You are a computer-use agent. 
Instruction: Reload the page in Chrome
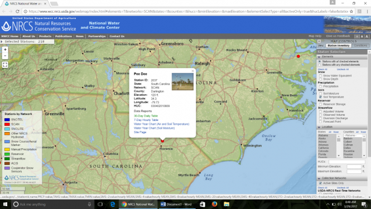(17, 11)
